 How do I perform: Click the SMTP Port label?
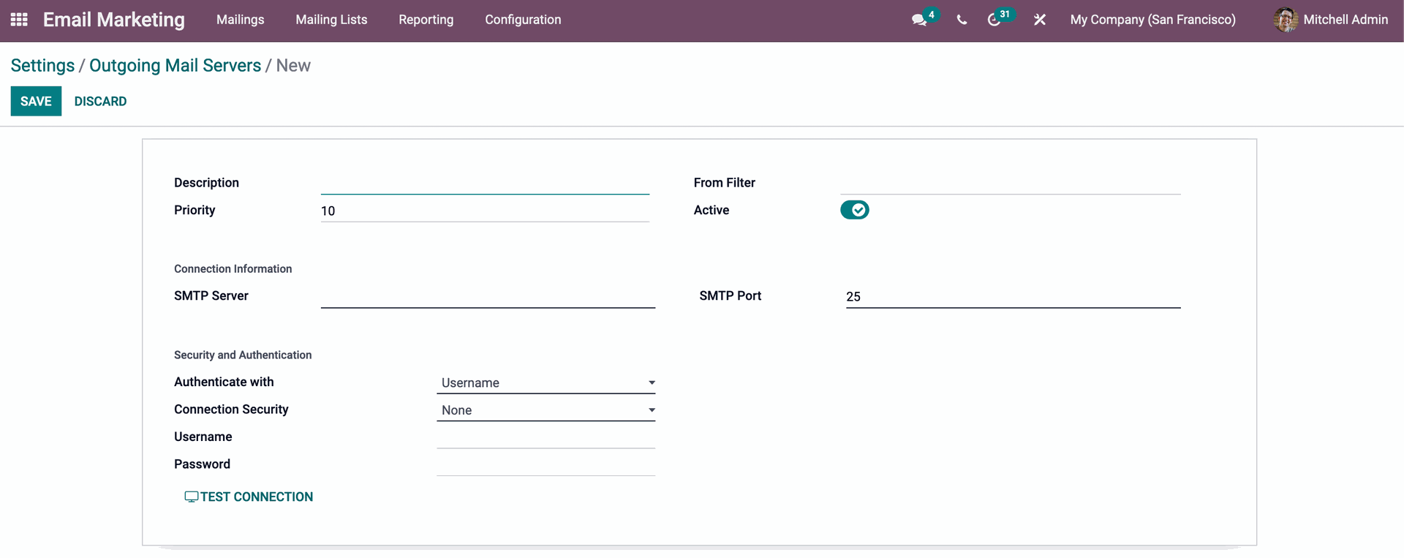pos(730,295)
